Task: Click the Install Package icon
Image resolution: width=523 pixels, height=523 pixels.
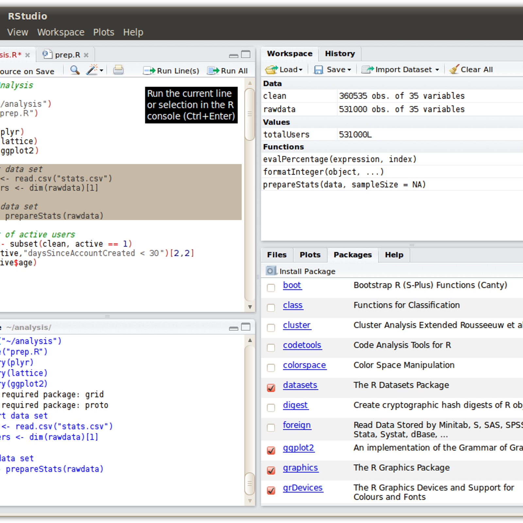Action: [x=271, y=271]
